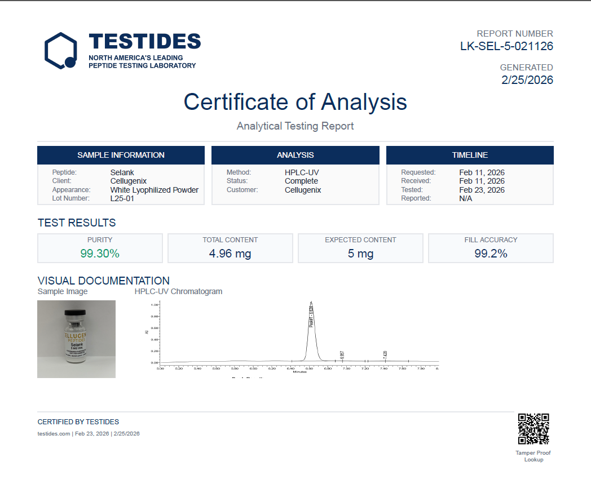Image resolution: width=591 pixels, height=493 pixels.
Task: Click the Fill Accuracy 99.2% box
Action: point(491,248)
